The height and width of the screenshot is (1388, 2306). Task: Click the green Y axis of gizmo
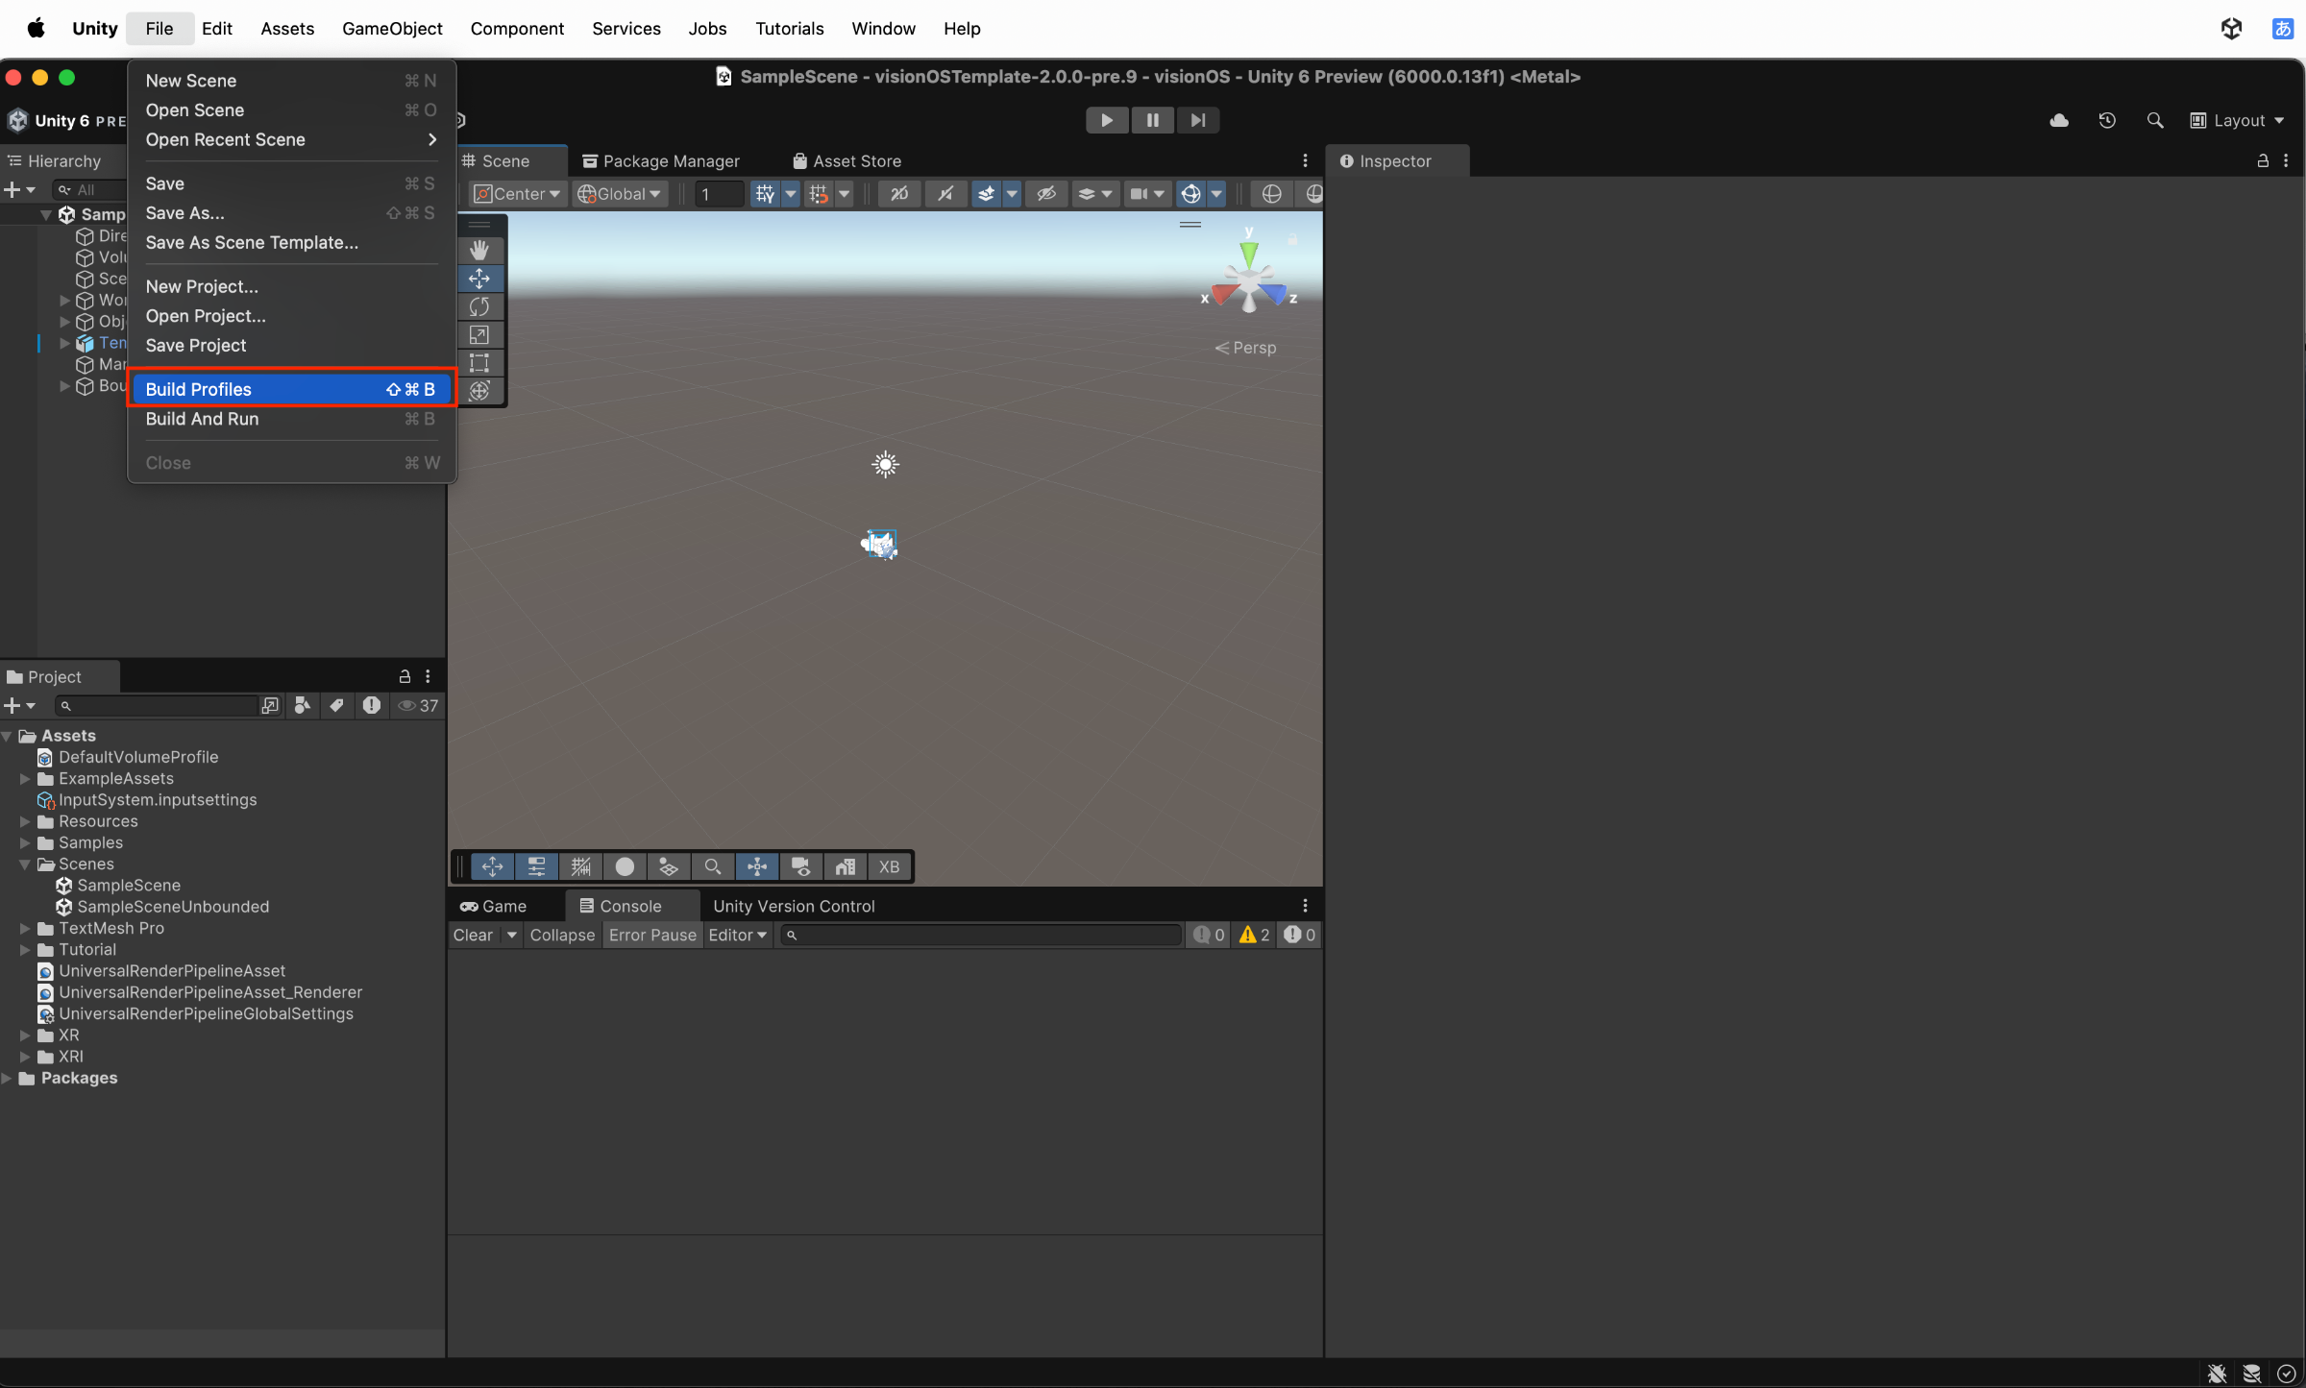1248,253
